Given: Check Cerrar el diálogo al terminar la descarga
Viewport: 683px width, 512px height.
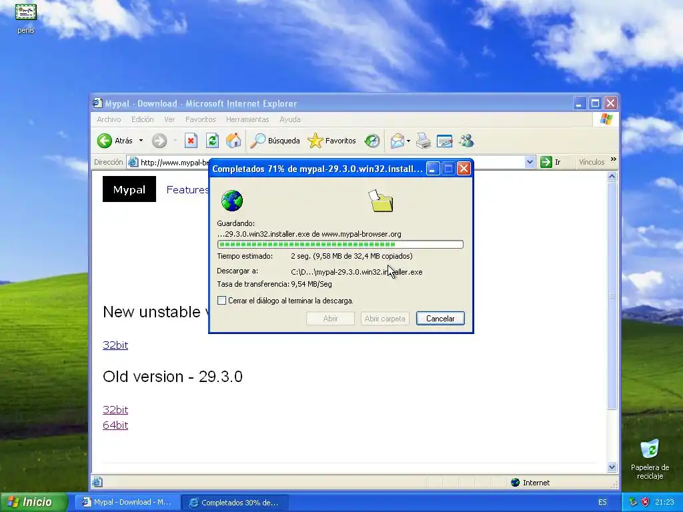Looking at the screenshot, I should pos(221,301).
